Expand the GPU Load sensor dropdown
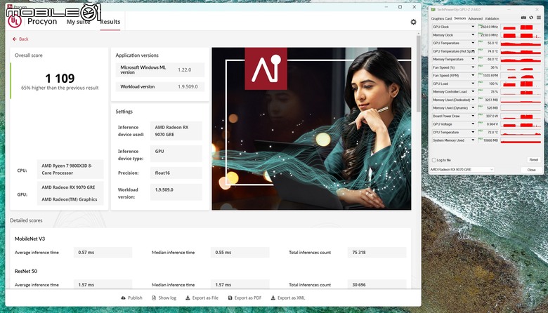The height and width of the screenshot is (313, 548). click(x=473, y=84)
